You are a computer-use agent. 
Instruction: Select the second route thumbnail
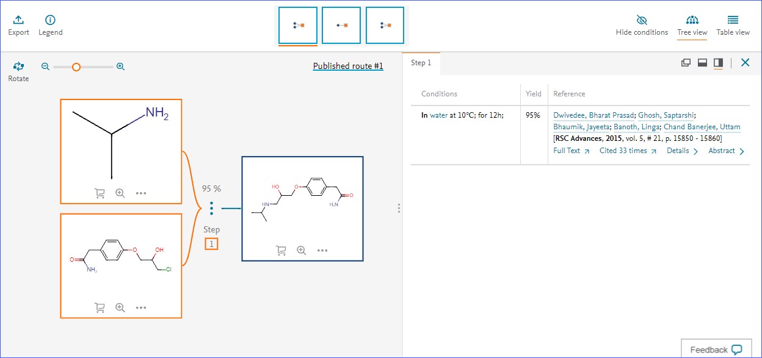point(341,26)
